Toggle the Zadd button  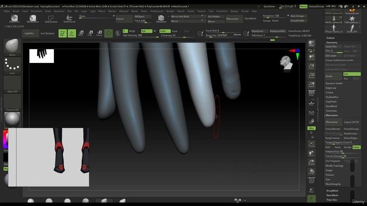(165, 31)
